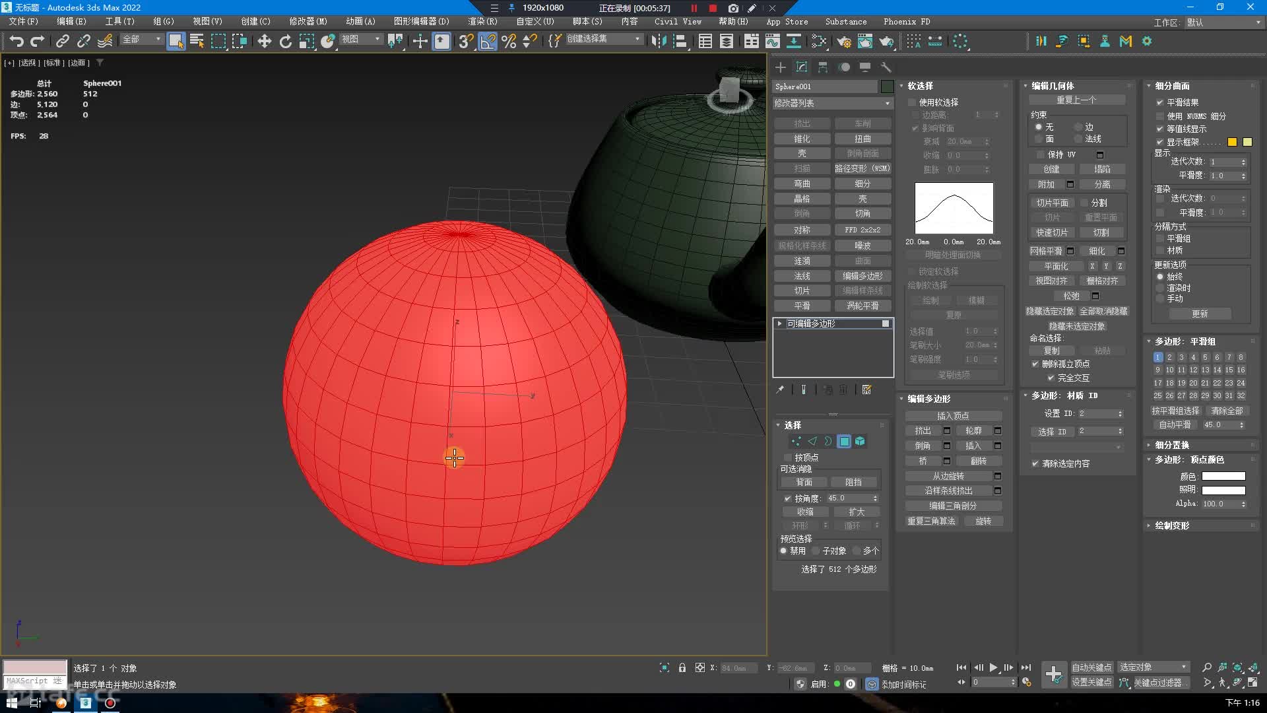Open the 文件(F) menu

[x=24, y=22]
